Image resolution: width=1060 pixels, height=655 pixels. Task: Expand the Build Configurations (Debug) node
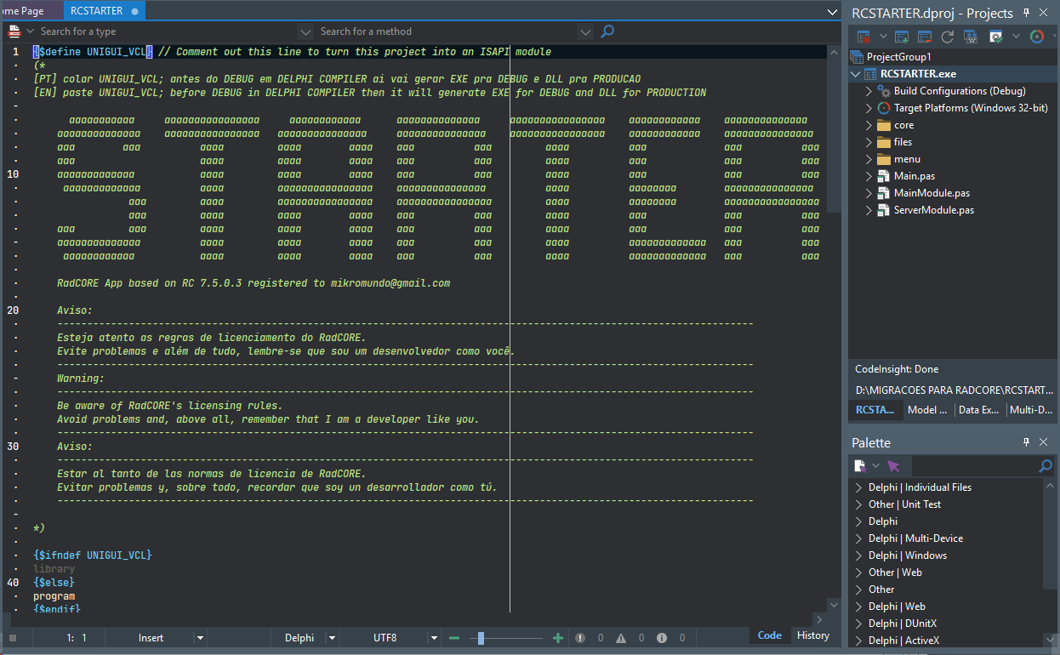point(869,91)
